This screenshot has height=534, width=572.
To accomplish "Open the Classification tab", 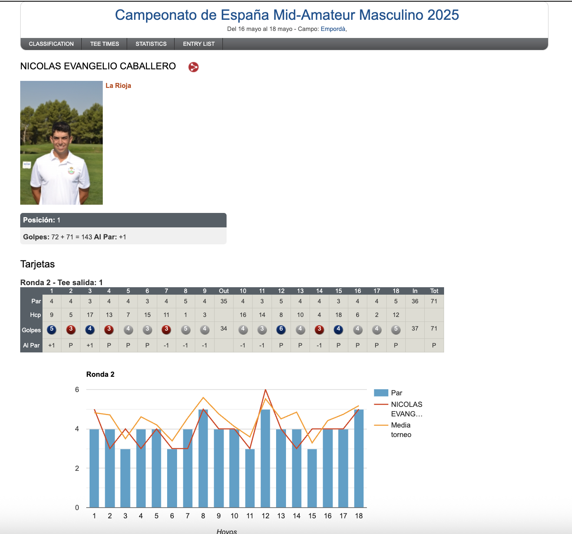I will point(51,44).
